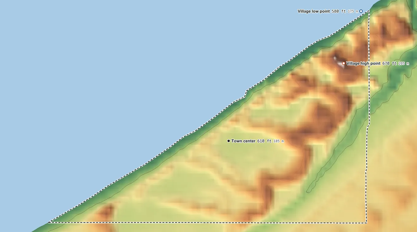This screenshot has width=417, height=232.
Task: Click the '670 ft' elevation value
Action: (x=389, y=64)
